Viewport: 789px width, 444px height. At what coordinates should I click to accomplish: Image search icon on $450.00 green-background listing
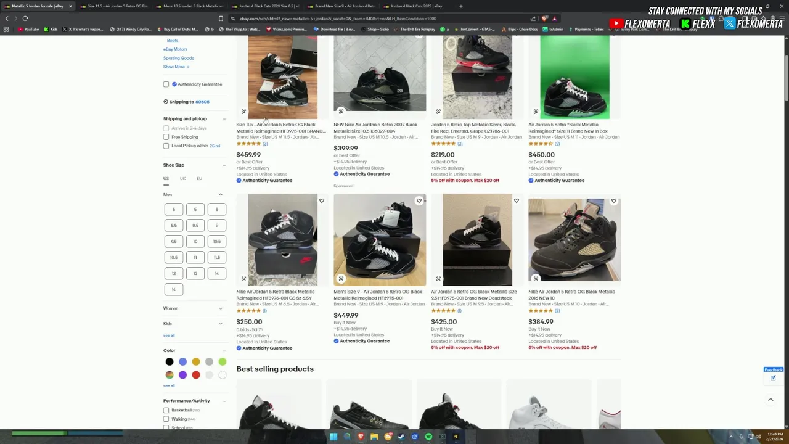(536, 112)
